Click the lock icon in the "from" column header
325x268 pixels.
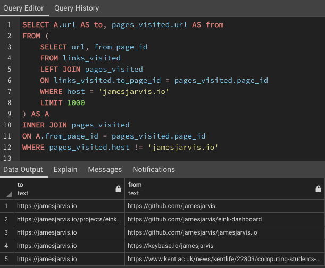(x=318, y=189)
